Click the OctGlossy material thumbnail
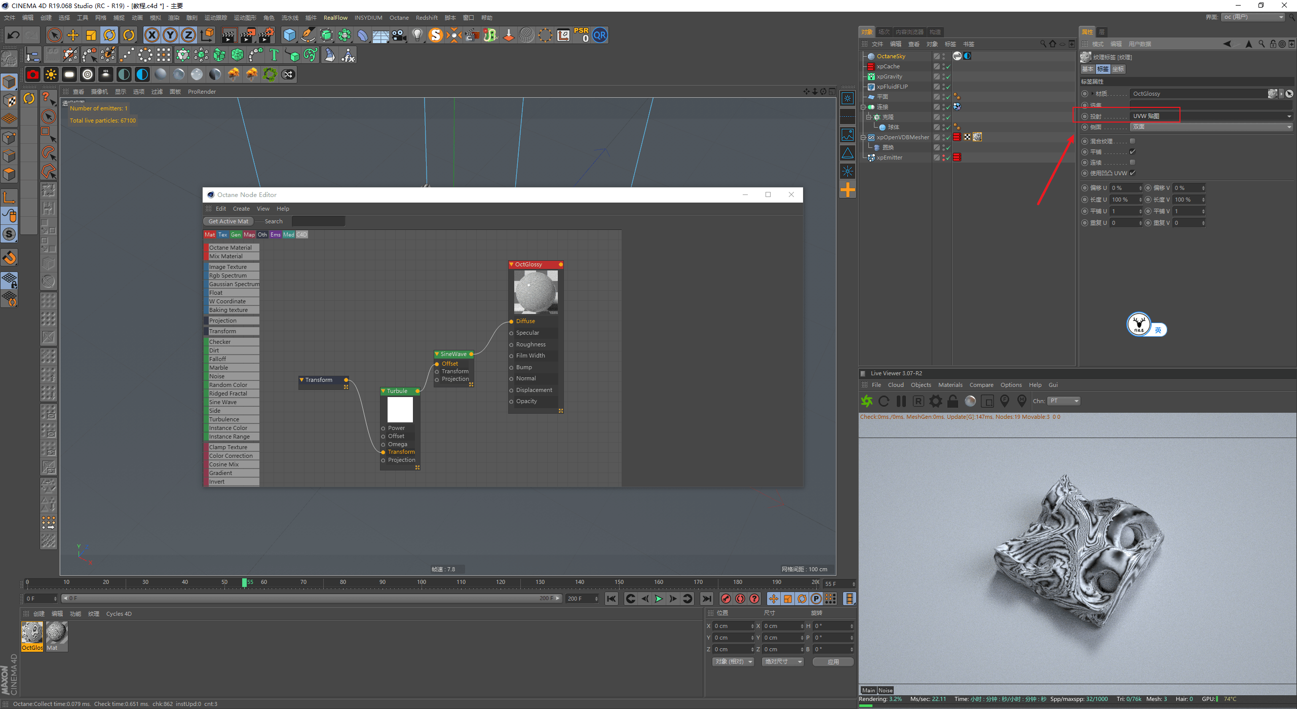The width and height of the screenshot is (1297, 709). pyautogui.click(x=32, y=633)
